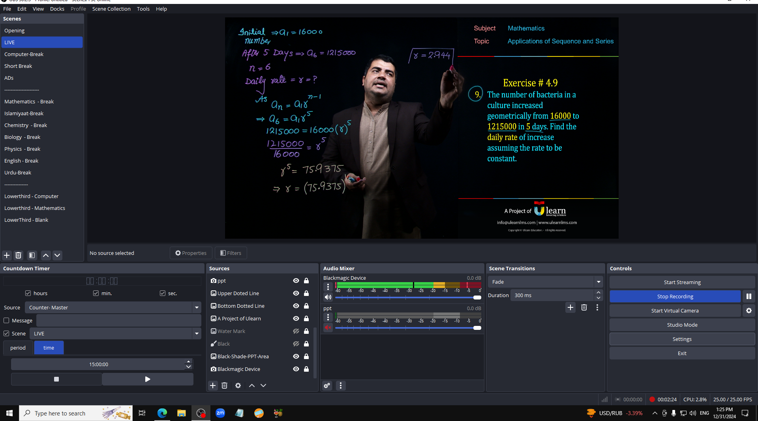Add a new scene transition
Screen dimensions: 758x421
click(570, 307)
